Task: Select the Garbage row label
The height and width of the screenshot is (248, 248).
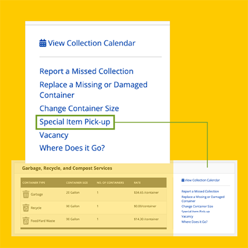Action: [36, 194]
